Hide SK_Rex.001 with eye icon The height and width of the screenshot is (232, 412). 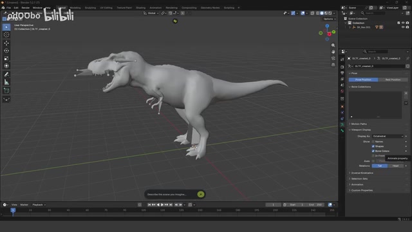pos(403,27)
